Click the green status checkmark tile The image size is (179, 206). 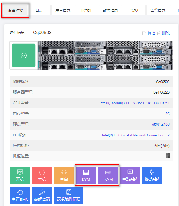24,55
